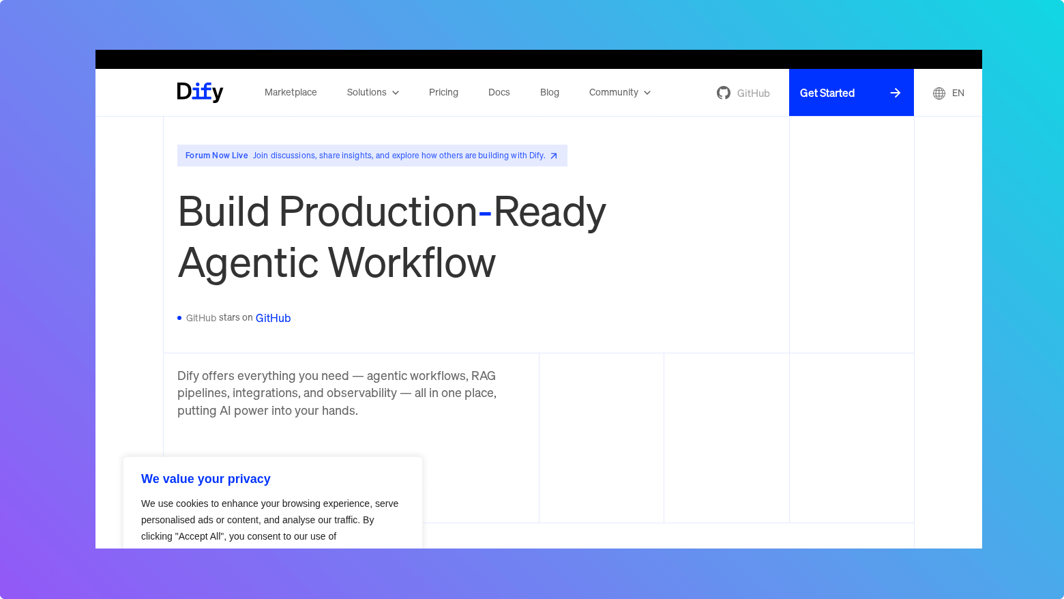Open the blue GitHub link under headline

click(273, 318)
